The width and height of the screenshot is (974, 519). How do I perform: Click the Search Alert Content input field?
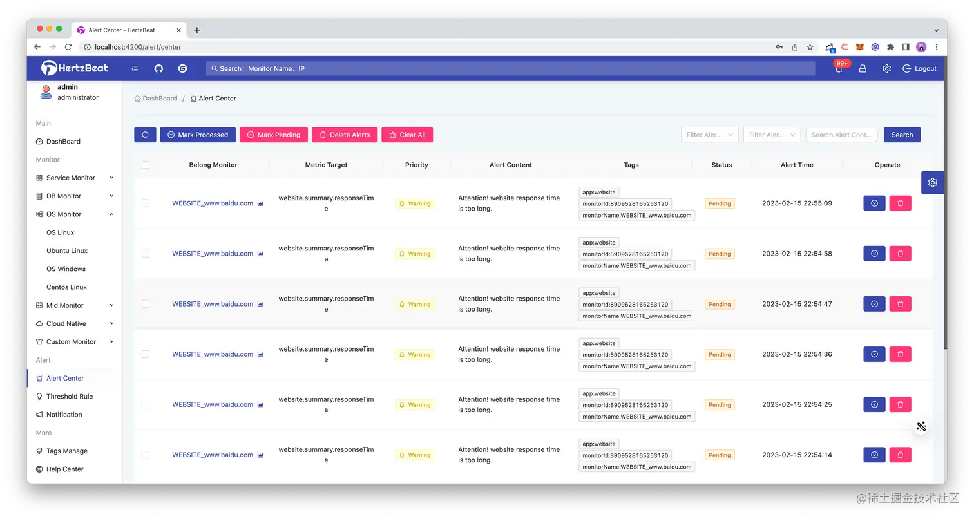[x=841, y=135]
